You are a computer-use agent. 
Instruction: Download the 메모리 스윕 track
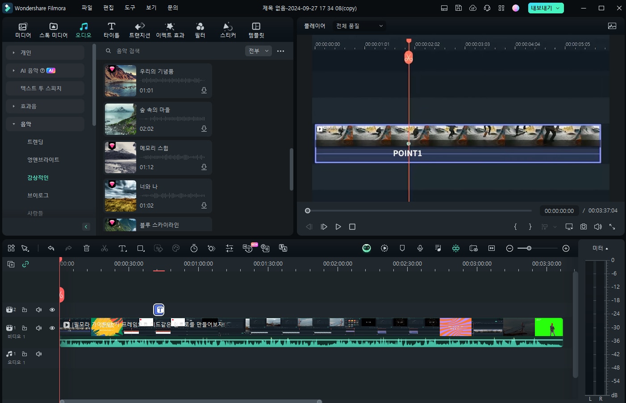204,167
